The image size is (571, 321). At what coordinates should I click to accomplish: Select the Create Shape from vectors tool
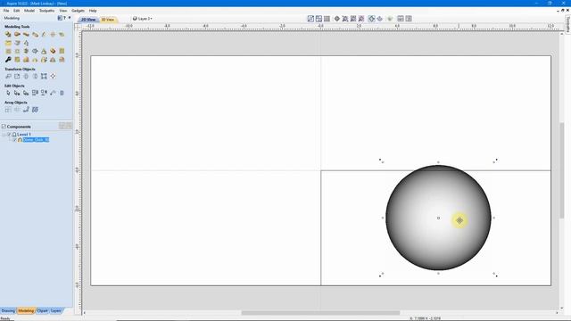(x=8, y=35)
